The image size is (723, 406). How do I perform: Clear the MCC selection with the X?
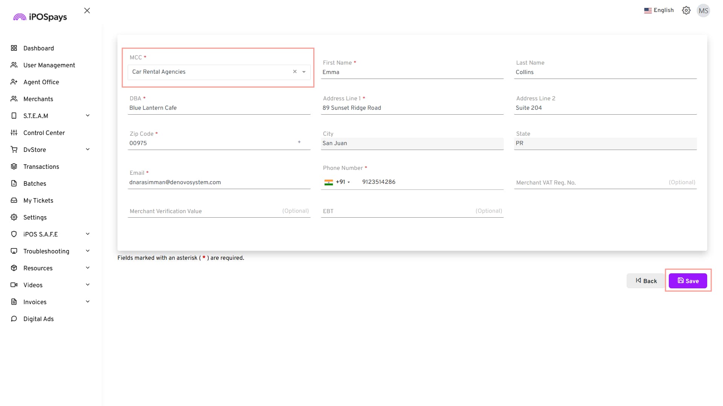(x=295, y=71)
